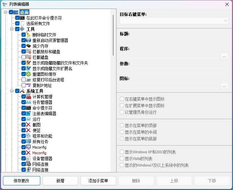Click the 添加子菜单 button

[98, 181]
